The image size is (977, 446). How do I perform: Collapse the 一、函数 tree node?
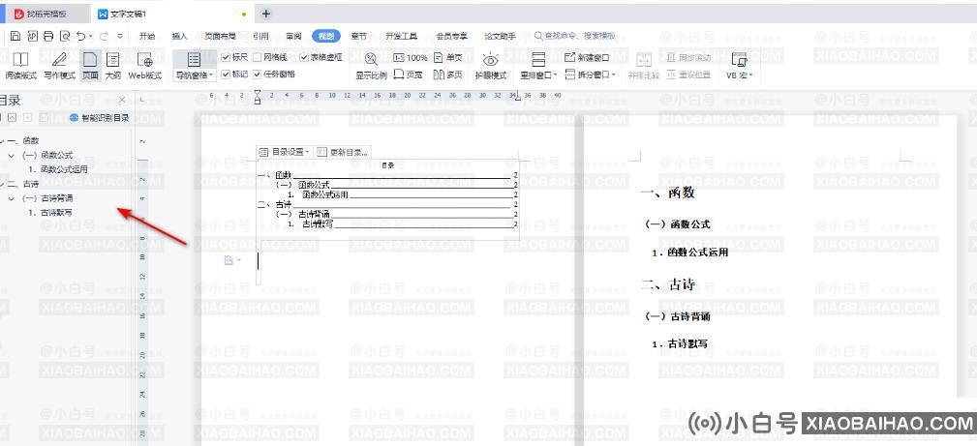[x=3, y=141]
